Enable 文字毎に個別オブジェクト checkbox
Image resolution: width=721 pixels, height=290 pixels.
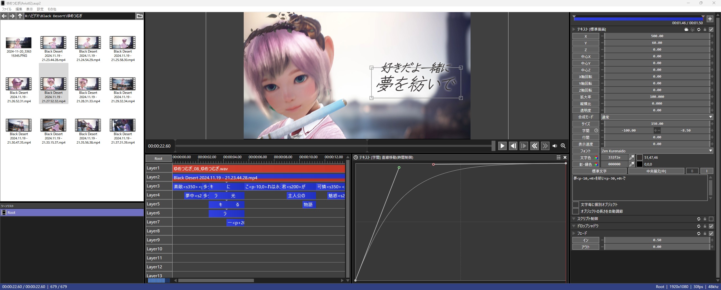576,205
